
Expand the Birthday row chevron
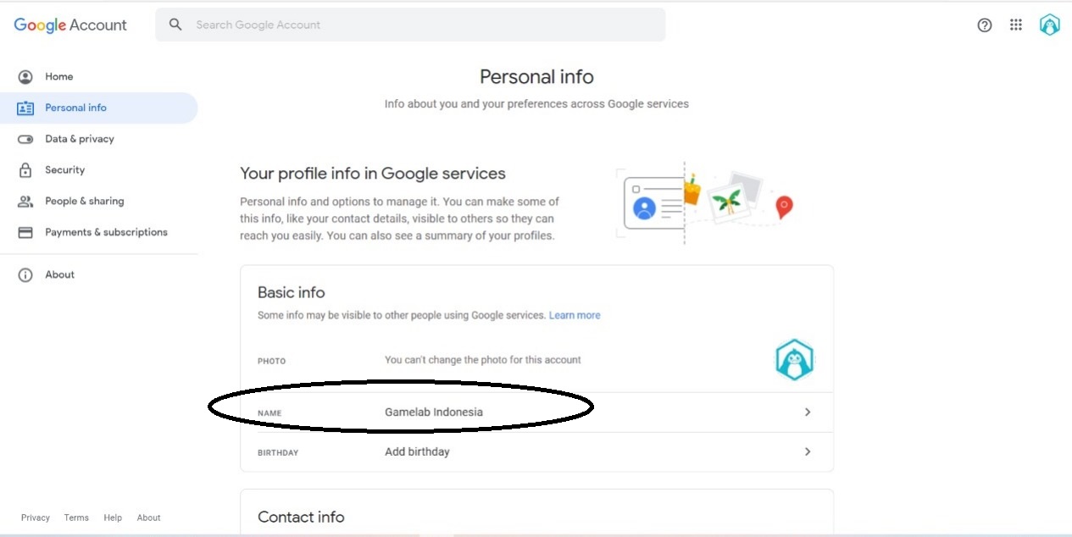(808, 452)
